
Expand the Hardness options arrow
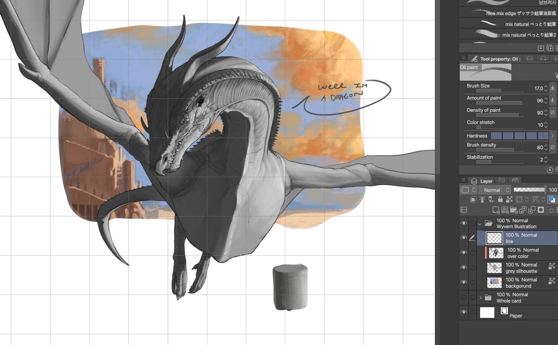point(553,136)
